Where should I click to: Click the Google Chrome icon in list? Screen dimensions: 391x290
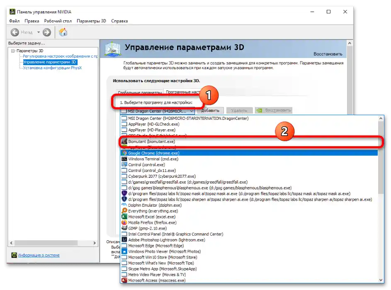click(124, 153)
